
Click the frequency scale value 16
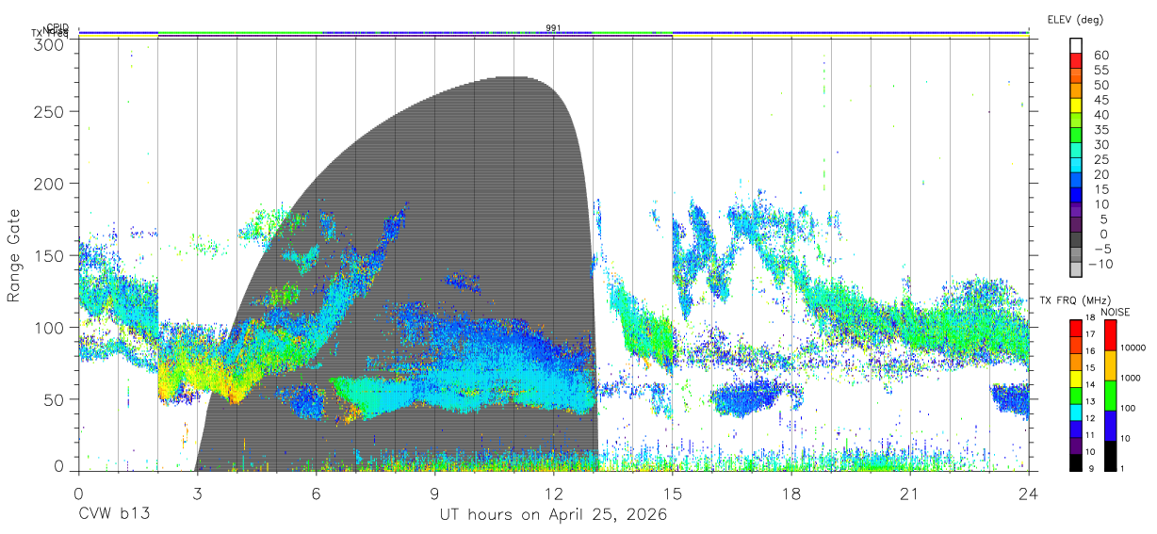click(1090, 351)
